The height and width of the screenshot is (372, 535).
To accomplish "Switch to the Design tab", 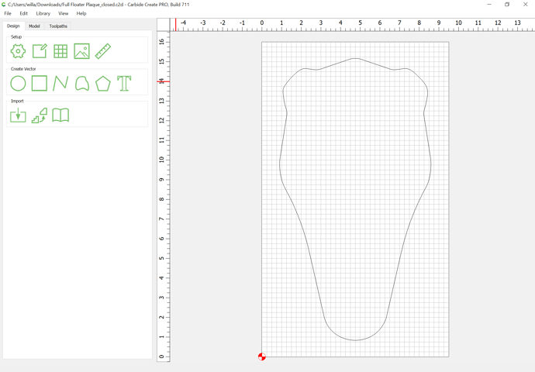I will pyautogui.click(x=13, y=26).
